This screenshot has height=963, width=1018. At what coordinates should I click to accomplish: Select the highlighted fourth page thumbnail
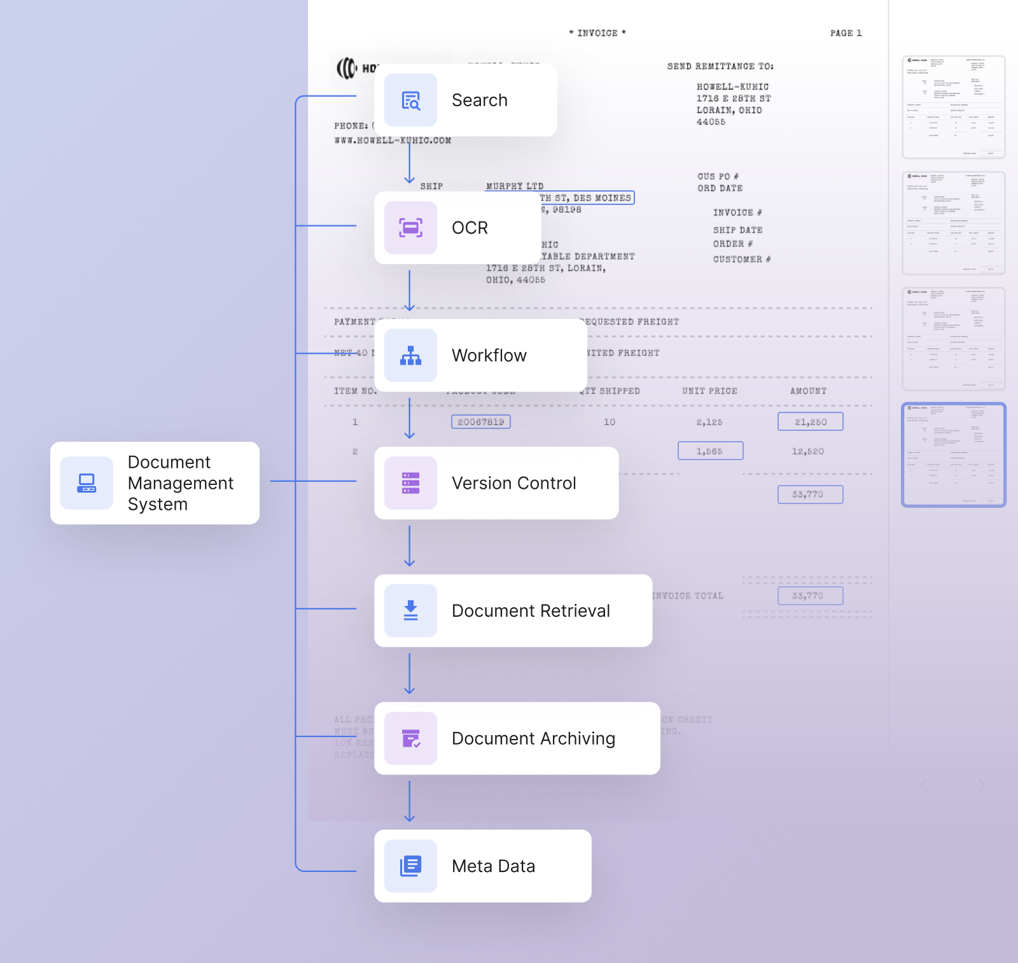coord(953,454)
